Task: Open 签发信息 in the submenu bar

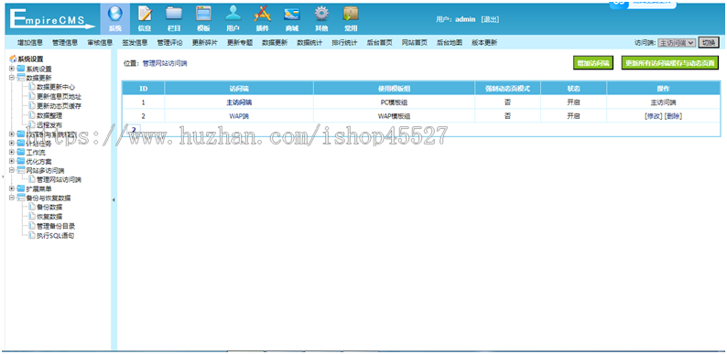Action: point(135,43)
